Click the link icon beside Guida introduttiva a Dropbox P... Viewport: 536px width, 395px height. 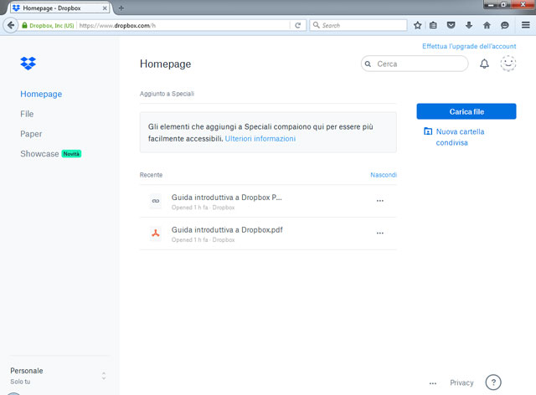156,201
